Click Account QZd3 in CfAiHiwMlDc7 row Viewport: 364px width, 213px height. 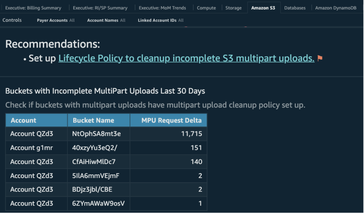point(37,162)
